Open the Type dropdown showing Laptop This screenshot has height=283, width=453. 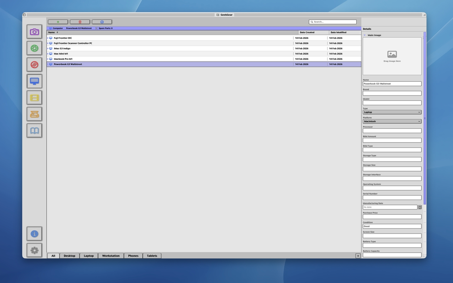coord(392,112)
